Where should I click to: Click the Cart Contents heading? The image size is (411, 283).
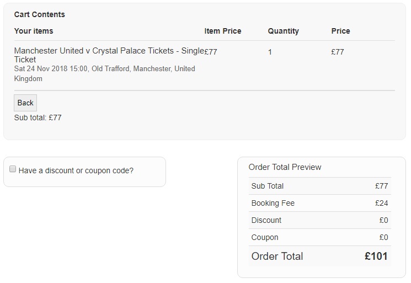coord(40,14)
